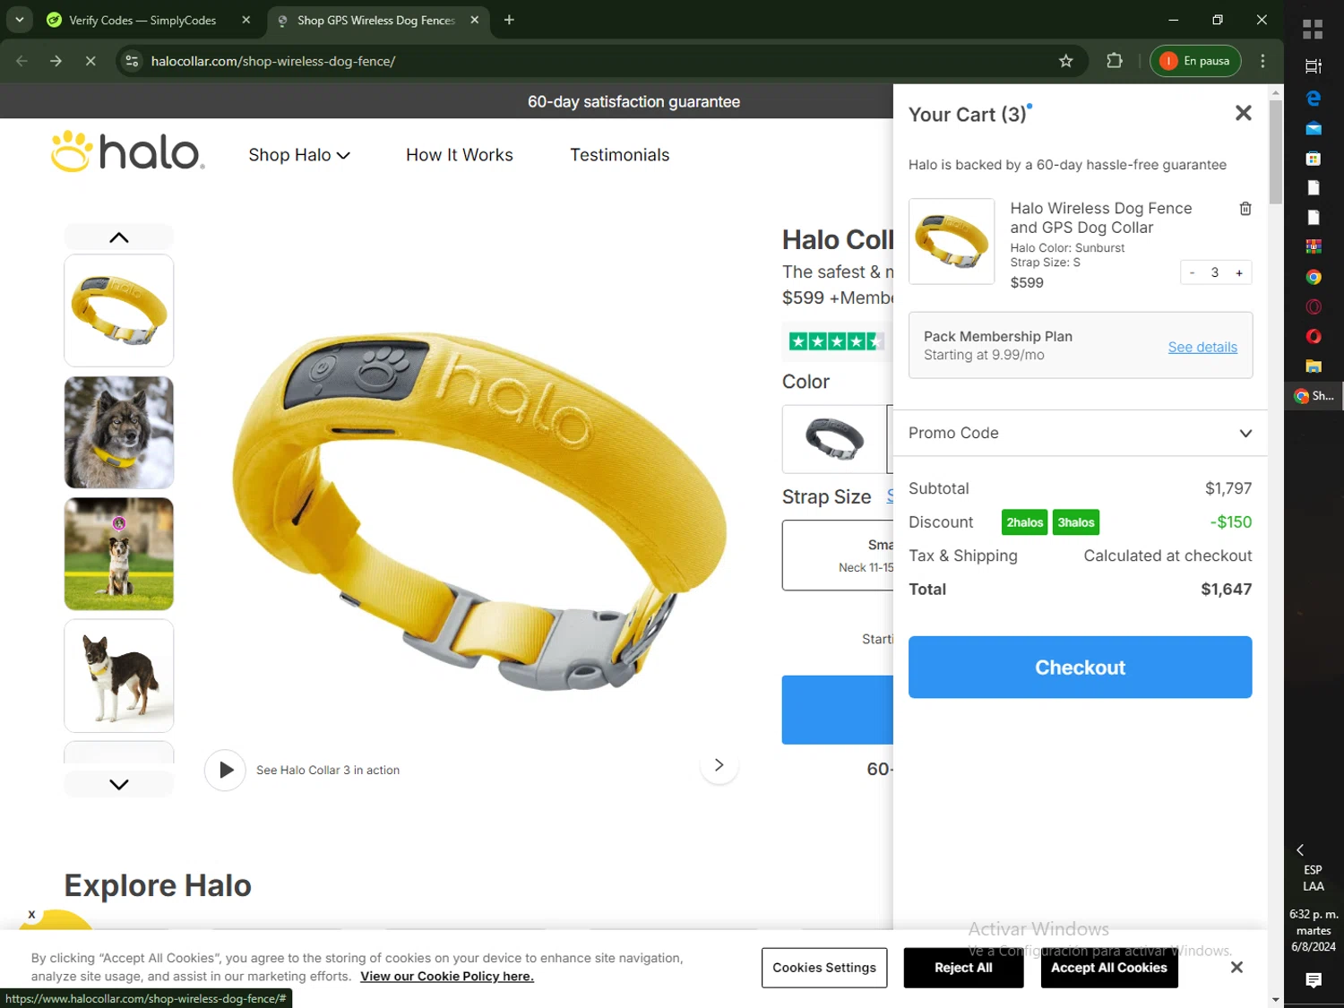Image resolution: width=1344 pixels, height=1008 pixels.
Task: Increase collar quantity with plus button
Action: (1239, 272)
